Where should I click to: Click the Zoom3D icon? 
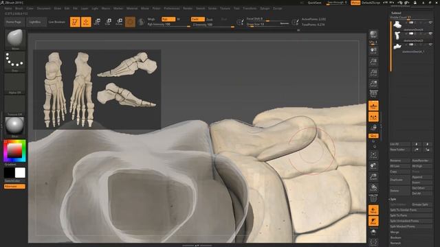tap(373, 176)
